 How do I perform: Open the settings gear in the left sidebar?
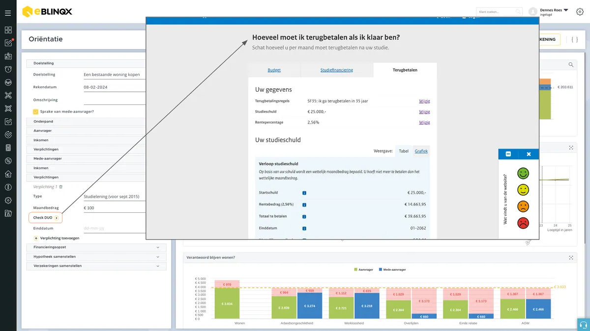point(8,200)
